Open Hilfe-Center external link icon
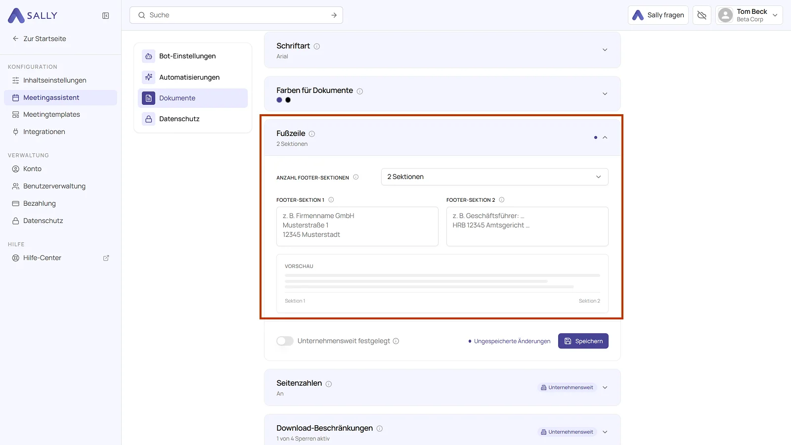 click(106, 258)
